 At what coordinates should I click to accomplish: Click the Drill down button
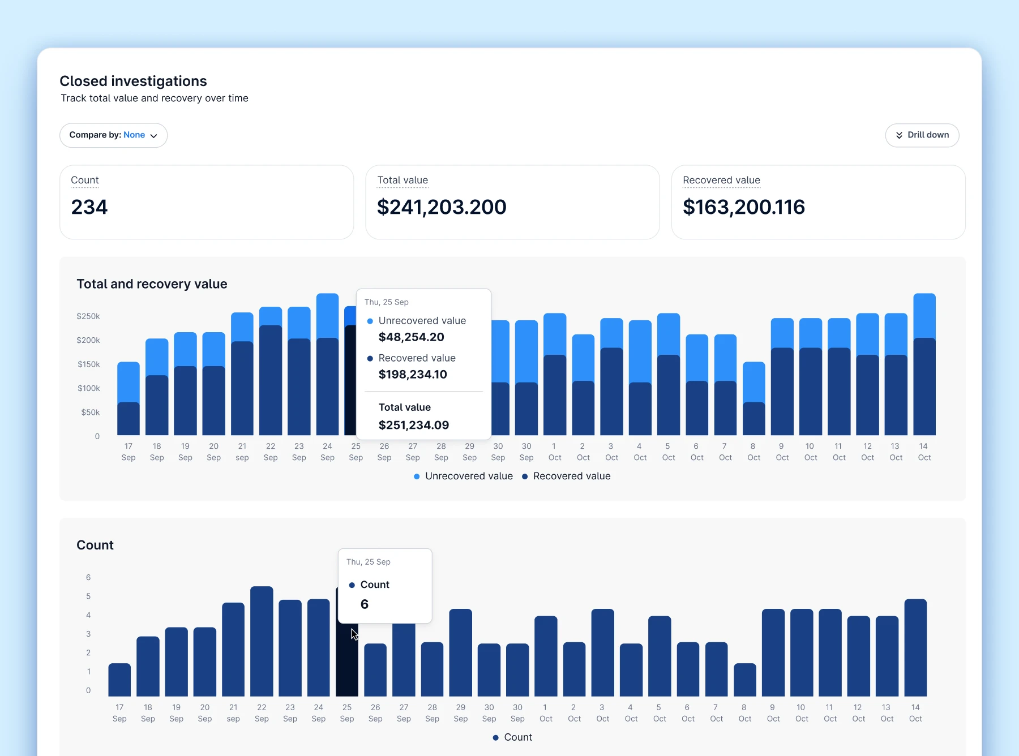[x=922, y=135]
